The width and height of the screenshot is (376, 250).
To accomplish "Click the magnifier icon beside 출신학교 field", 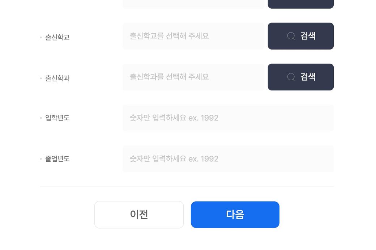I will pyautogui.click(x=291, y=36).
